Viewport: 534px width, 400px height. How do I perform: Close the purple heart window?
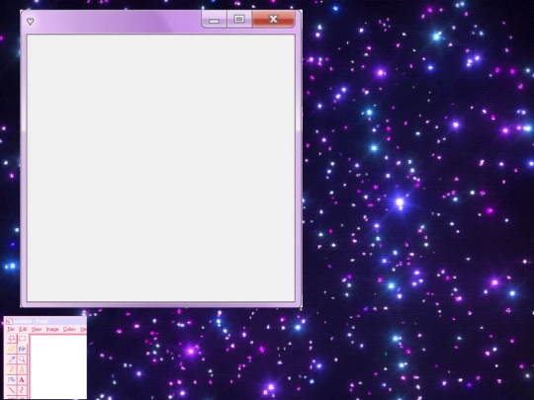274,19
